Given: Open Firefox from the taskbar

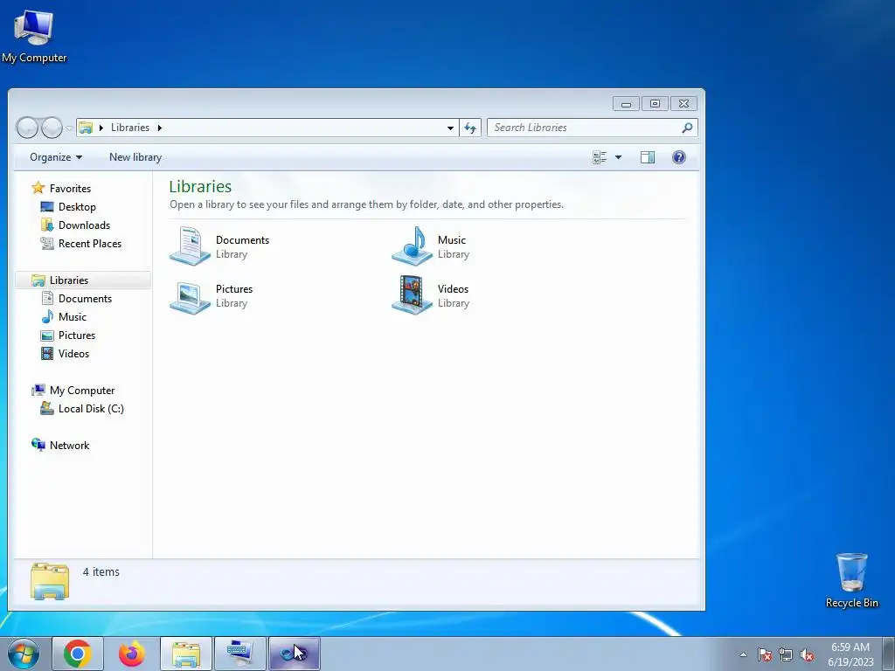Looking at the screenshot, I should tap(131, 654).
